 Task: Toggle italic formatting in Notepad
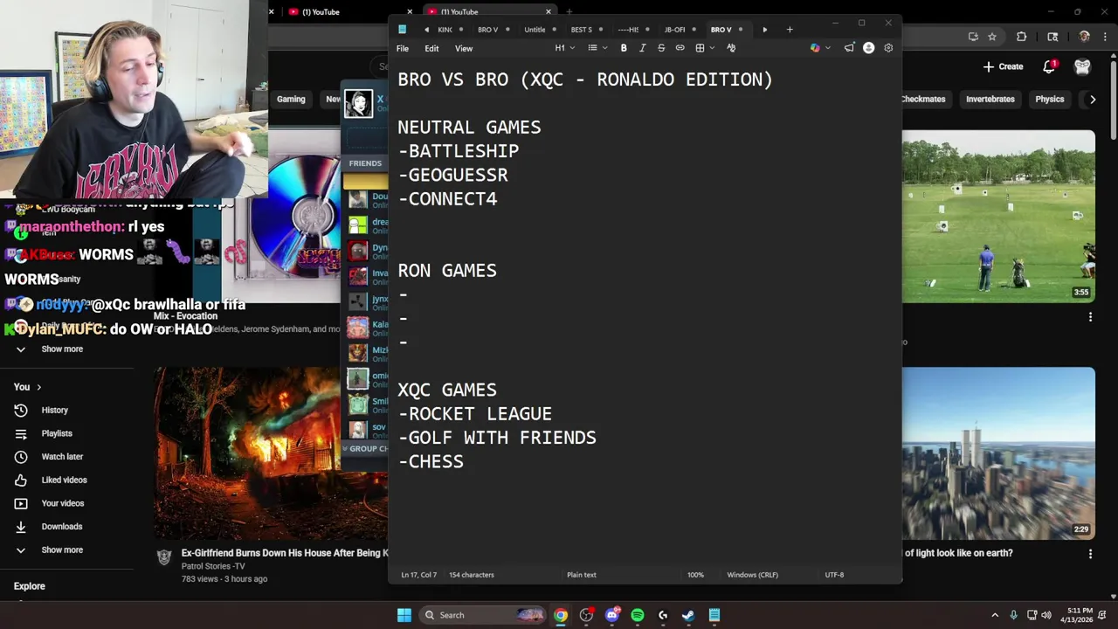tap(643, 48)
